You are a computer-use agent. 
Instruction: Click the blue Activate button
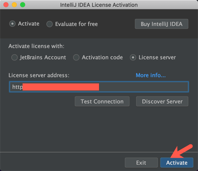click(177, 163)
